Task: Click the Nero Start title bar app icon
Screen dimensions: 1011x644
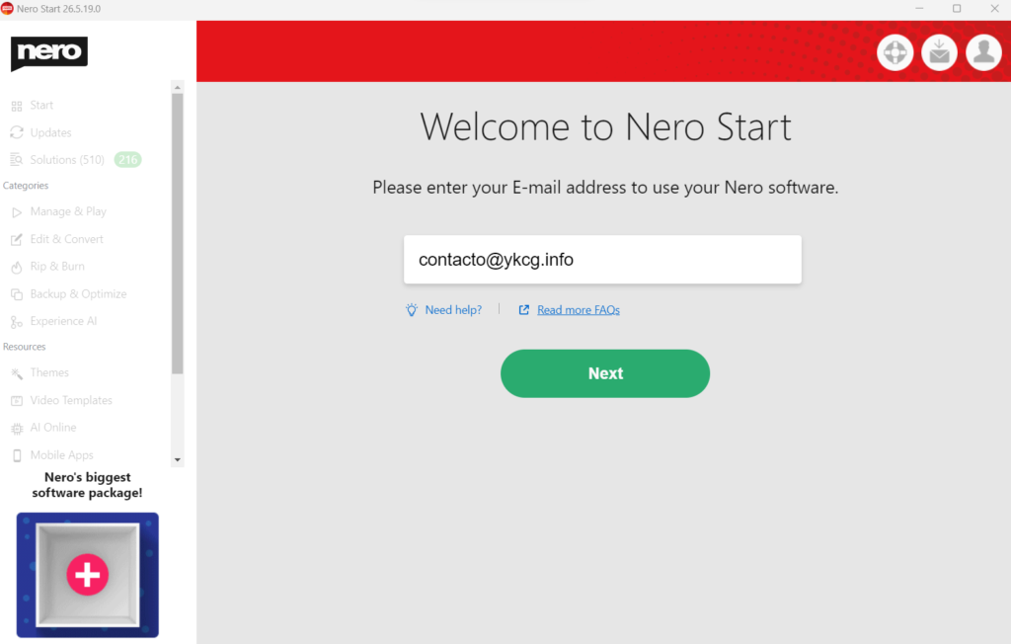Action: coord(7,8)
